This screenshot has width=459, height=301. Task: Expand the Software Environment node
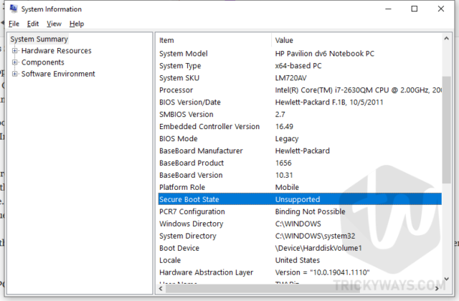(14, 74)
